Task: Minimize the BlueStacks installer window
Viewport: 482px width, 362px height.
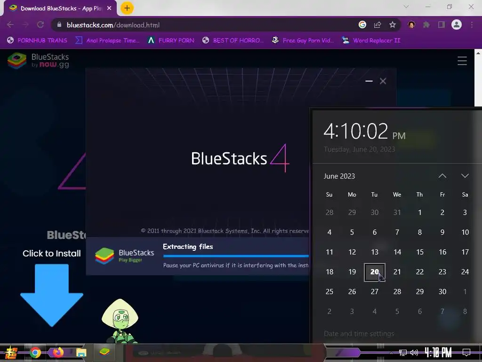Action: (x=369, y=81)
